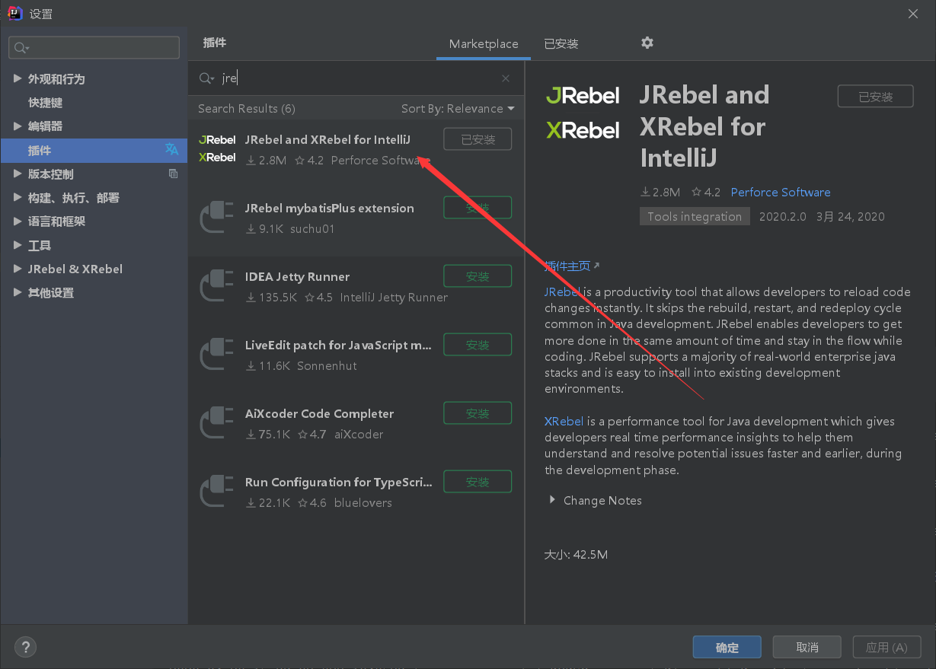Expand the 编辑器 settings node
The height and width of the screenshot is (669, 936).
[x=18, y=126]
